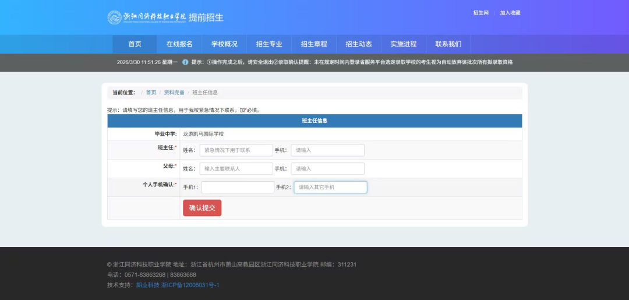
Task: Click the 资料完善 breadcrumb link
Action: (x=174, y=93)
